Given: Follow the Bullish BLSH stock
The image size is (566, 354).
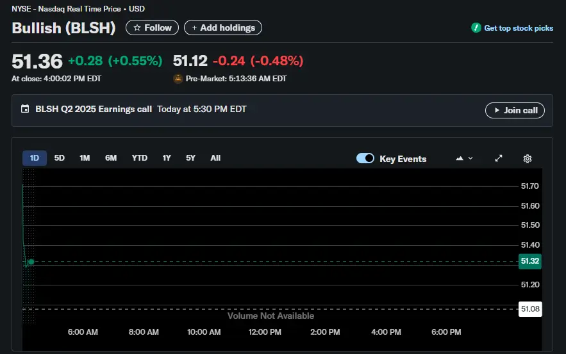Looking at the screenshot, I should 152,28.
